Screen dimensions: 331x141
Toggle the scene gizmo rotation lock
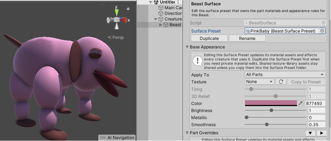(x=128, y=8)
